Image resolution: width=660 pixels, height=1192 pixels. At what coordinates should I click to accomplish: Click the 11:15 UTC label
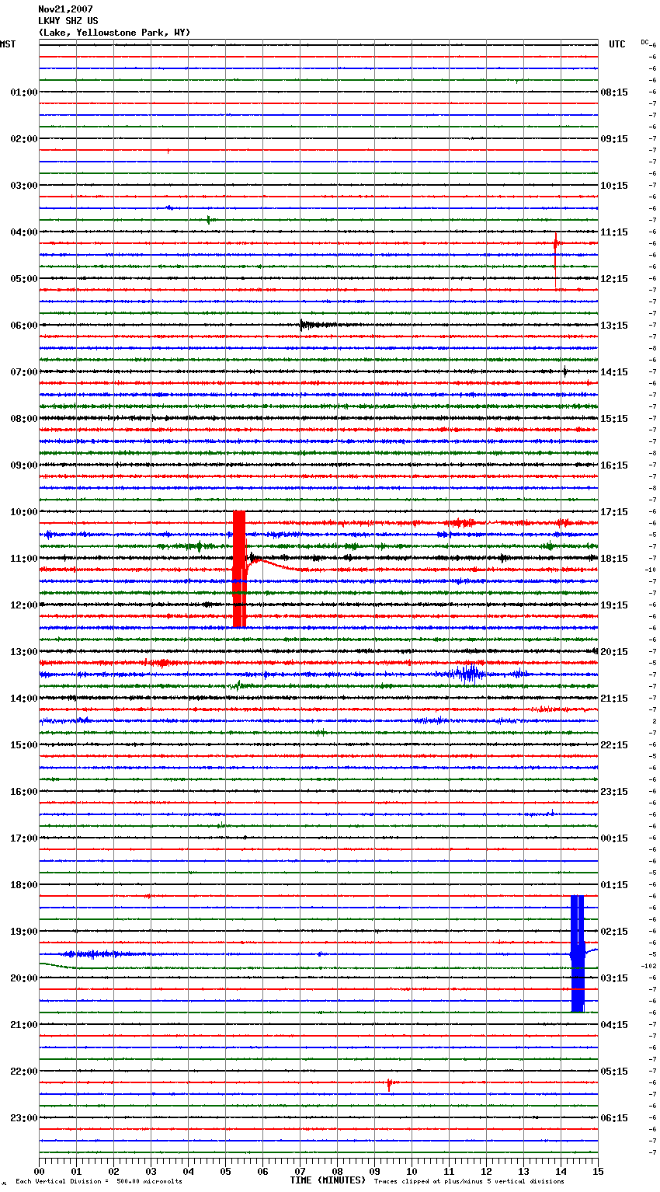614,232
